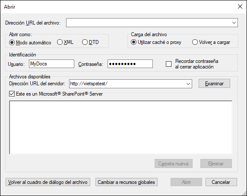
Task: Close the Abrir dialog window
Action: [240, 6]
